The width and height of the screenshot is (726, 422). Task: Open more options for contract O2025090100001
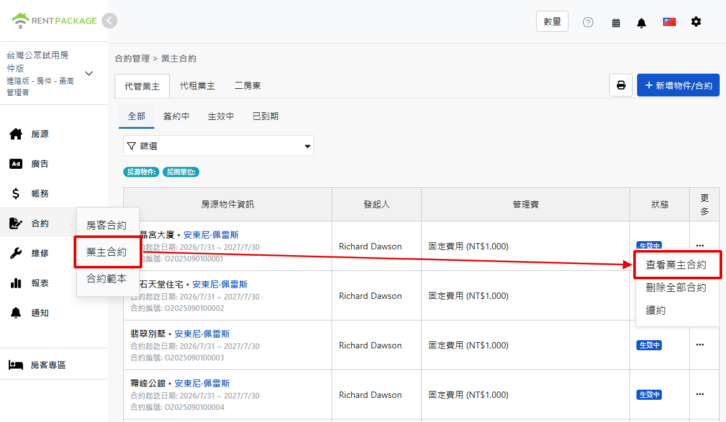(699, 246)
